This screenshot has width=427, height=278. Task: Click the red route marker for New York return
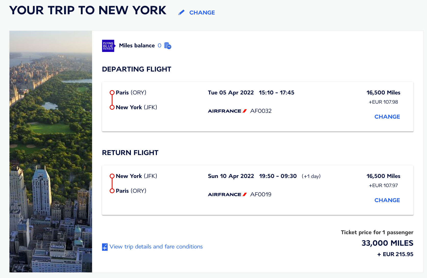click(112, 176)
